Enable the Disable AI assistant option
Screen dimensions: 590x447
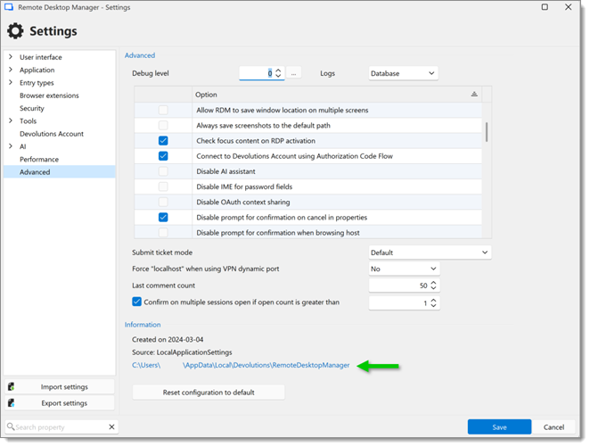pos(163,171)
